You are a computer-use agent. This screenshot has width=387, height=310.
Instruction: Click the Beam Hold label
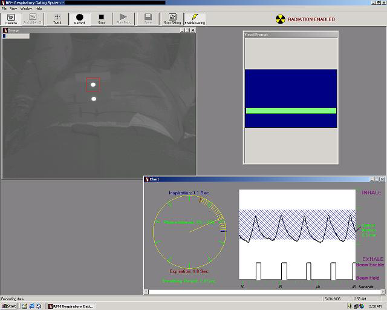click(x=368, y=278)
